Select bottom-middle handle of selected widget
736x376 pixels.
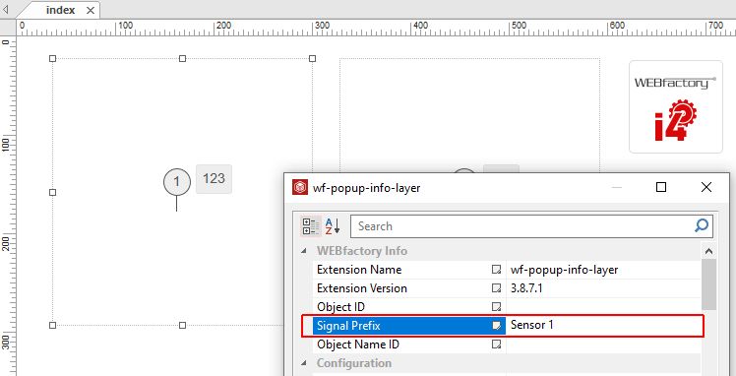183,325
